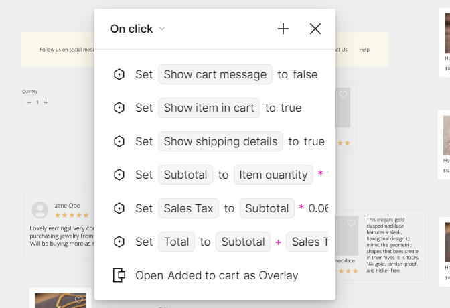450x308 pixels.
Task: Select variable icon for Show item in cart
Action: coord(119,108)
